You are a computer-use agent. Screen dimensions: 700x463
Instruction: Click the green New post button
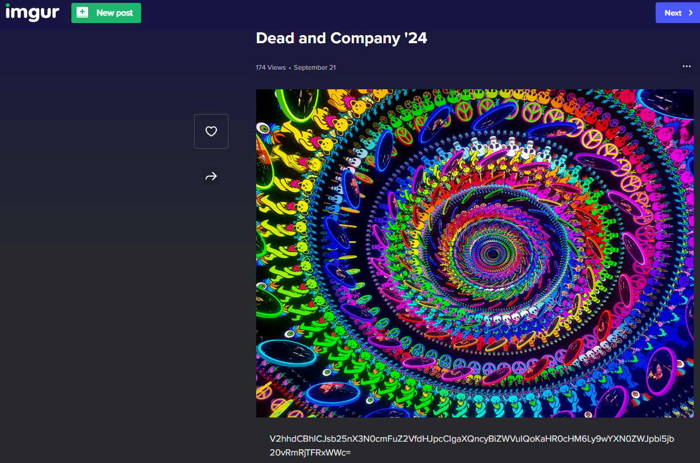pos(106,13)
